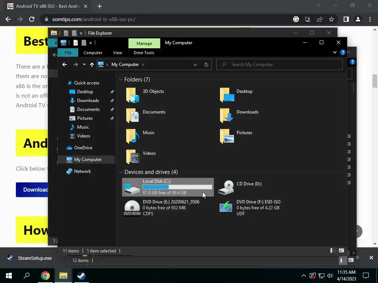This screenshot has height=283, width=378.
Task: Open Chrome three-dot menu
Action: click(x=370, y=19)
